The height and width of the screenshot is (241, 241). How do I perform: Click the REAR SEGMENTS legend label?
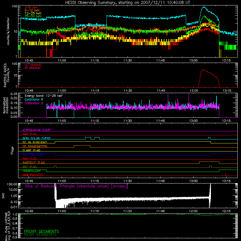(40, 235)
